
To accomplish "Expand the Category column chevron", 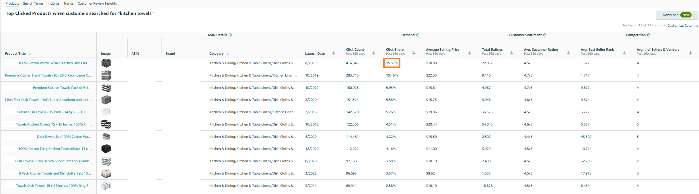I will (x=228, y=54).
